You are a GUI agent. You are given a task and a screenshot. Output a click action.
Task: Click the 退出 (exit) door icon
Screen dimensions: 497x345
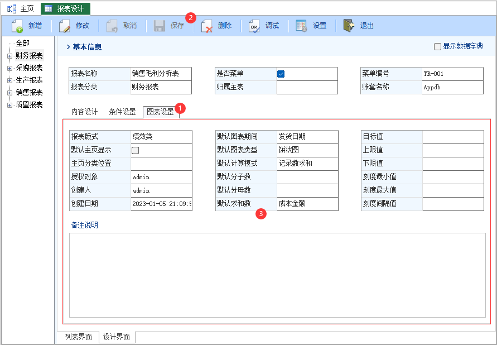pos(349,26)
